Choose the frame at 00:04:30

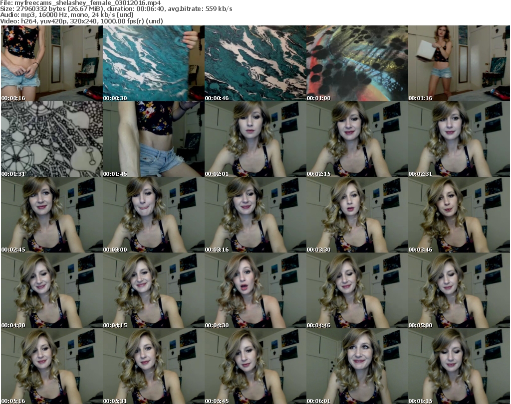[x=255, y=291]
